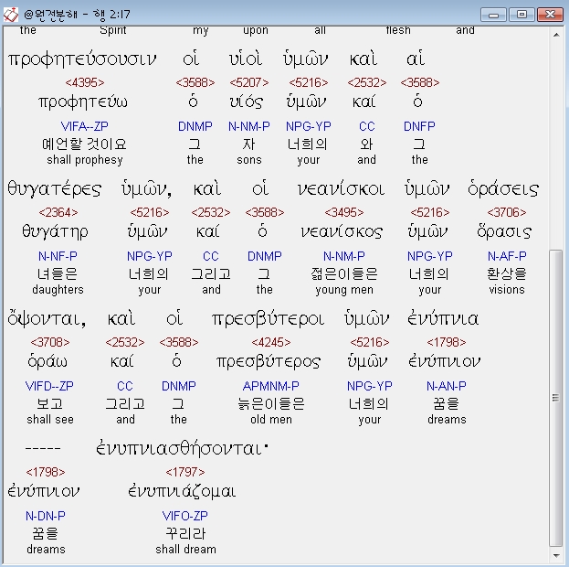Click parsing code VIFD--ZP
Viewport: 569px width, 567px height.
tap(49, 386)
